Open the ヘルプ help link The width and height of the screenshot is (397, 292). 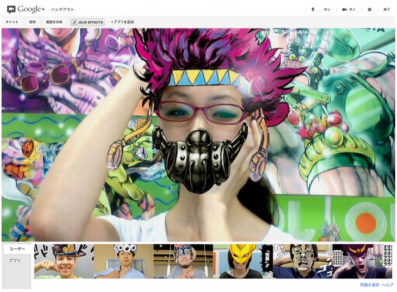pos(387,285)
